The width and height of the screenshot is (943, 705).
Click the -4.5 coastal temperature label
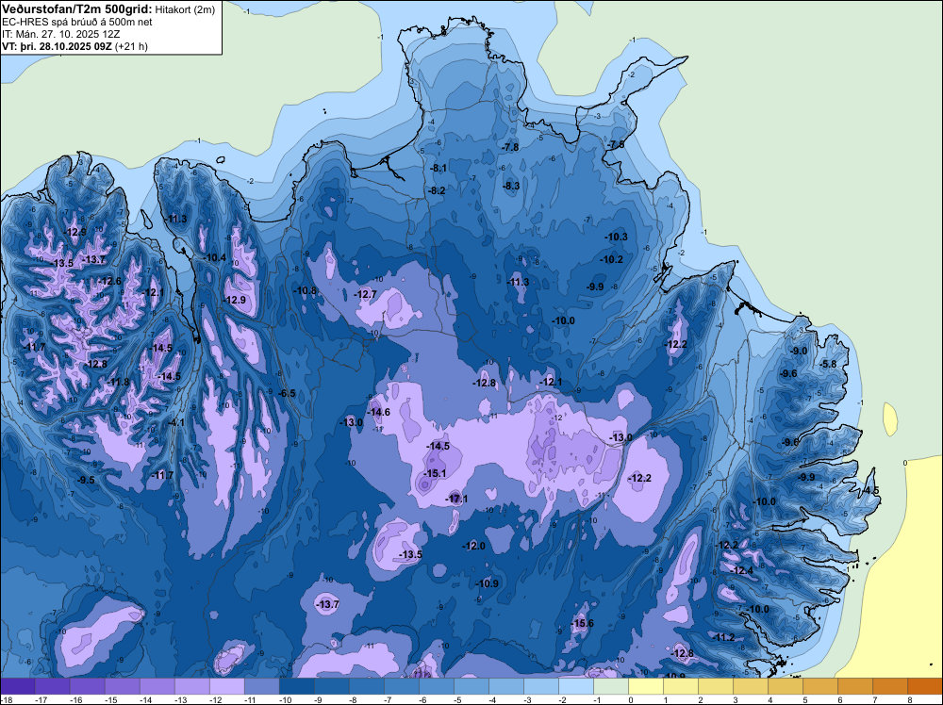pyautogui.click(x=870, y=491)
